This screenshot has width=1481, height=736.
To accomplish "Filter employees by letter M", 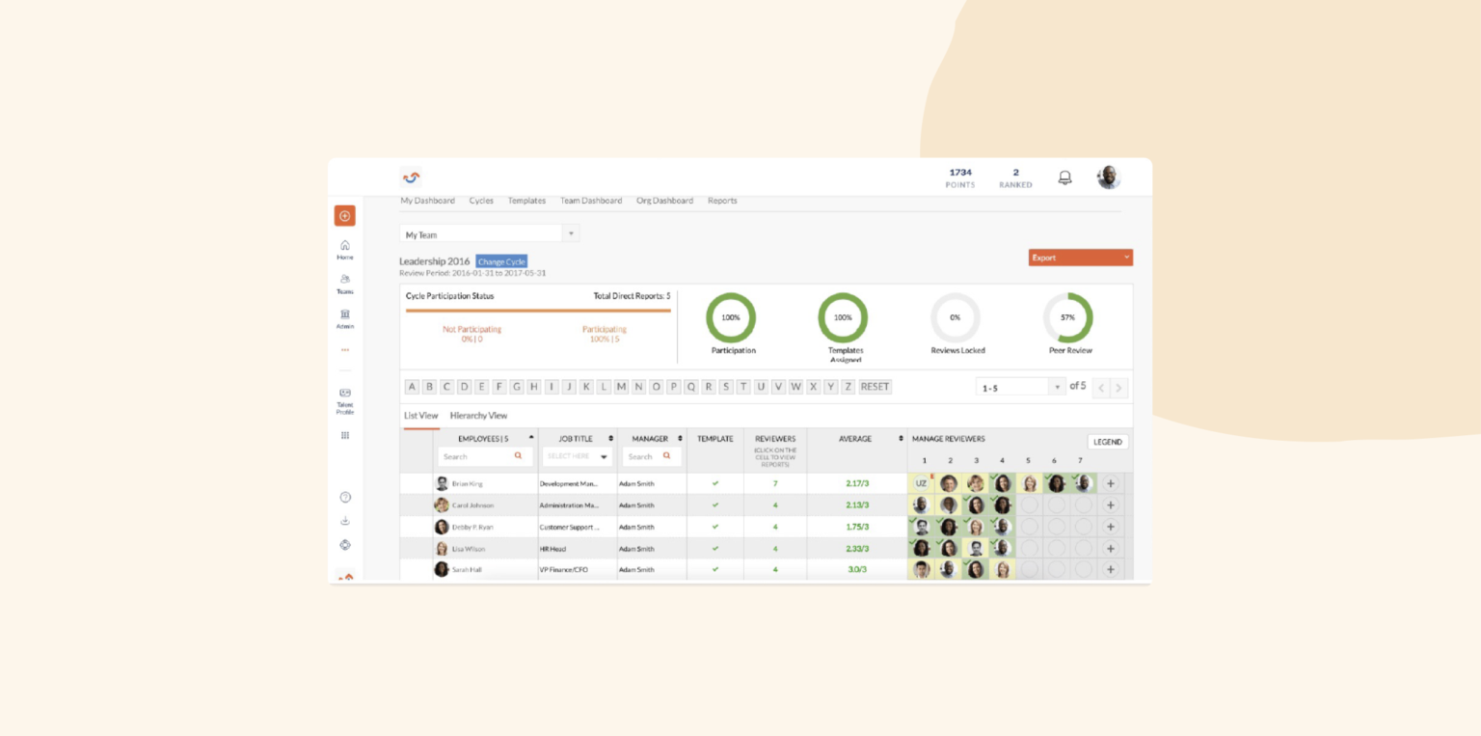I will (x=621, y=387).
